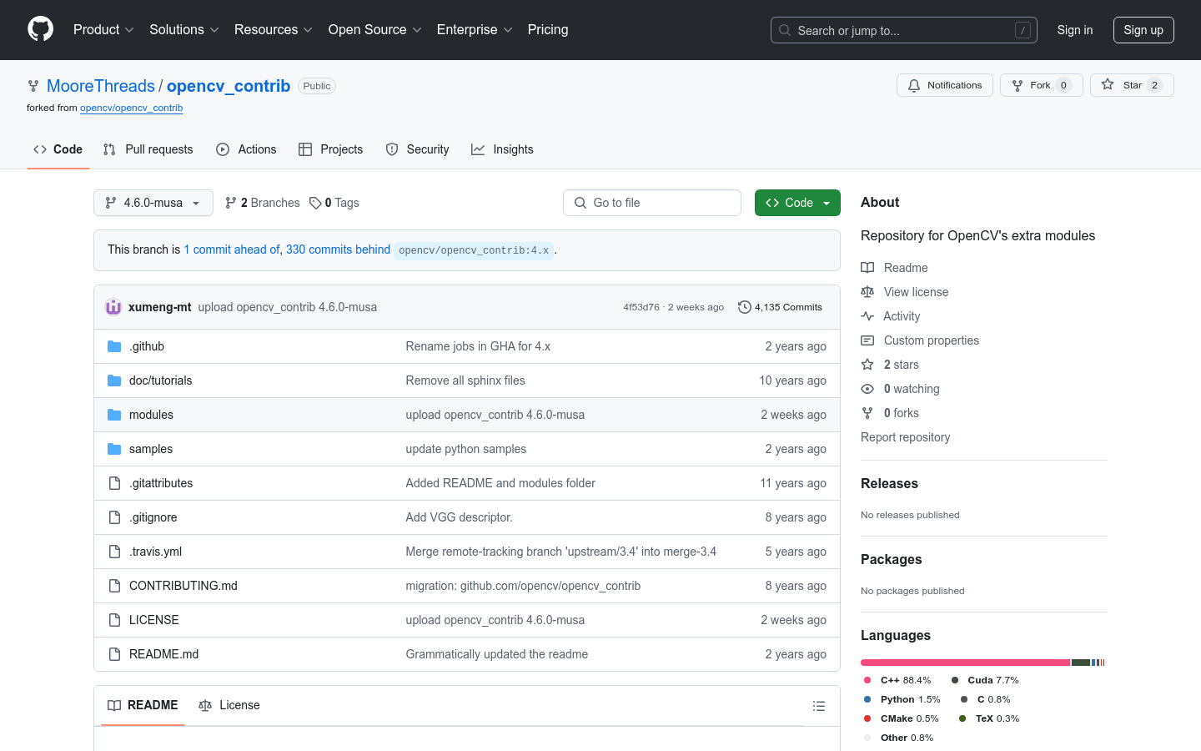This screenshot has width=1201, height=751.
Task: Switch to the Insights tab
Action: 502,149
